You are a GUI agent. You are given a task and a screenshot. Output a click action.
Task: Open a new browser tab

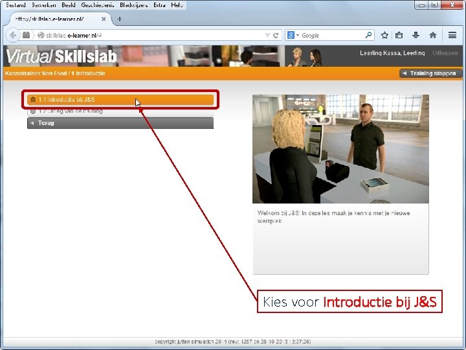[x=120, y=19]
